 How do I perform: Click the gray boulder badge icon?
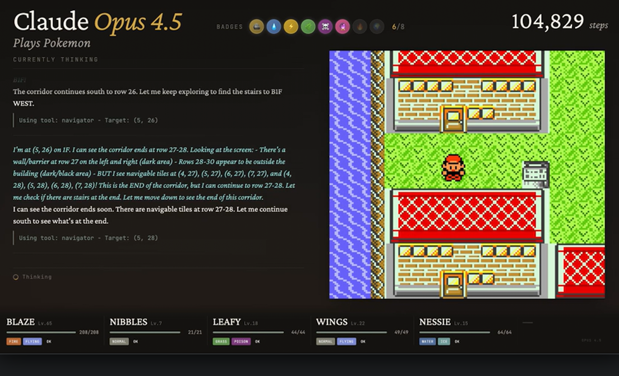click(257, 26)
